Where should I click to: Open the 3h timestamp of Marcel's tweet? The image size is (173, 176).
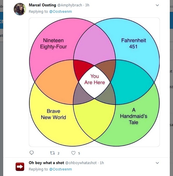point(87,5)
